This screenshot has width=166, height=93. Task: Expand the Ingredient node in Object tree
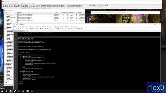[6, 19]
